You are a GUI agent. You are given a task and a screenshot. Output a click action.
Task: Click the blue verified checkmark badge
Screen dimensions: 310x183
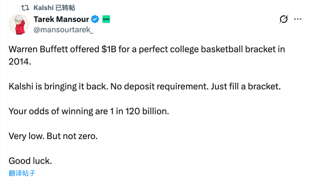pyautogui.click(x=95, y=19)
